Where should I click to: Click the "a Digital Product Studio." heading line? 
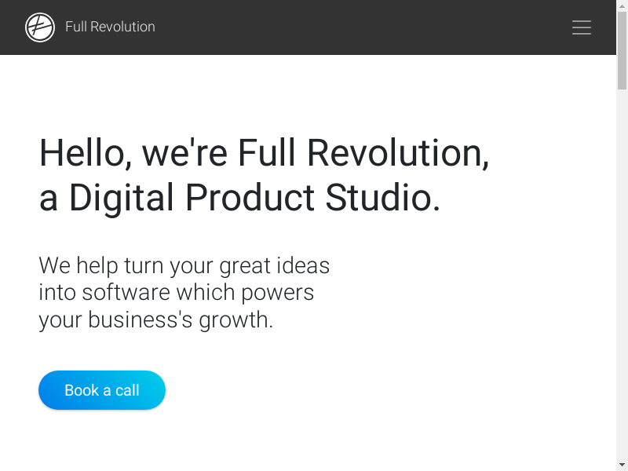pos(239,198)
